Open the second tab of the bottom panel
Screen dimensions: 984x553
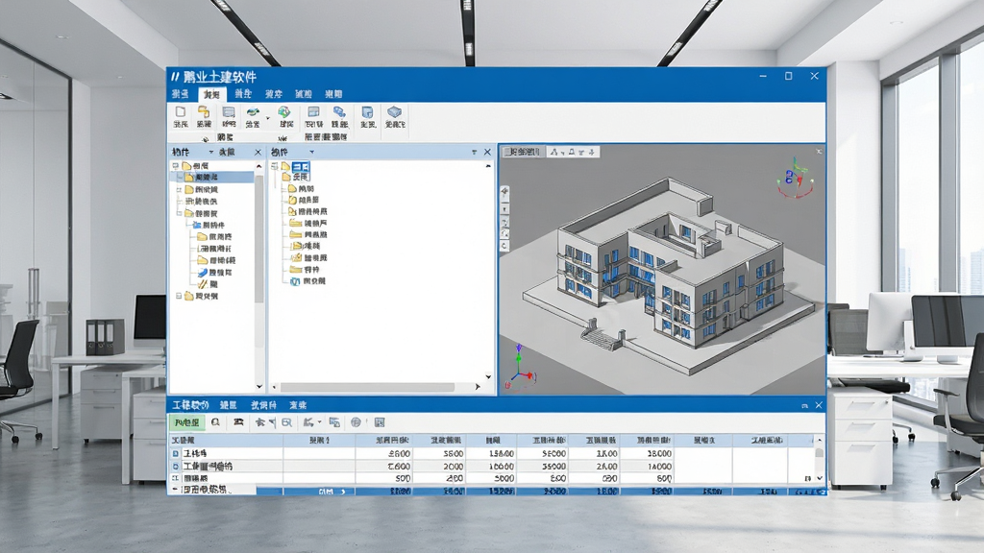point(228,406)
